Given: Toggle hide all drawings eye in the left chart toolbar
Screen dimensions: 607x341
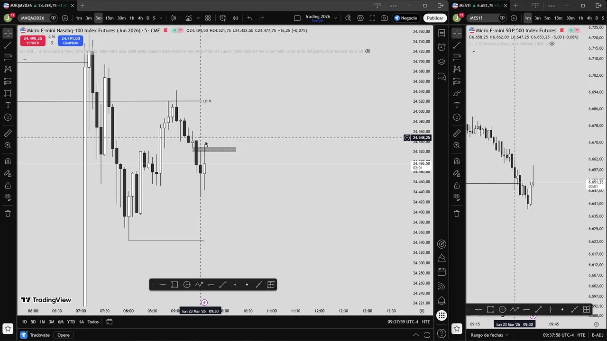Looking at the screenshot, I should coord(8,197).
